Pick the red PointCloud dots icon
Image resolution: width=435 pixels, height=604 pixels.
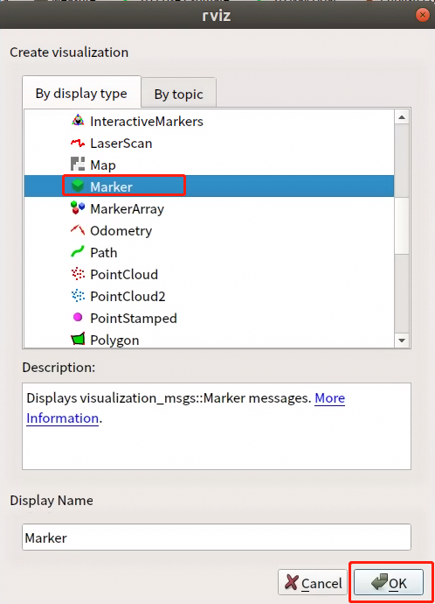coord(78,273)
